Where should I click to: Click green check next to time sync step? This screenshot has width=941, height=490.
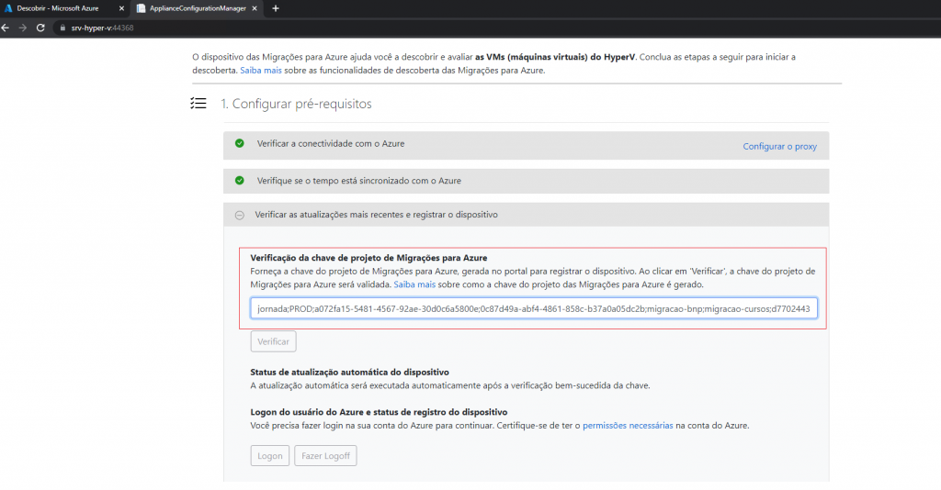click(239, 181)
